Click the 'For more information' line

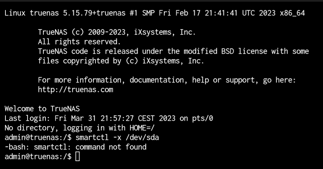167,80
